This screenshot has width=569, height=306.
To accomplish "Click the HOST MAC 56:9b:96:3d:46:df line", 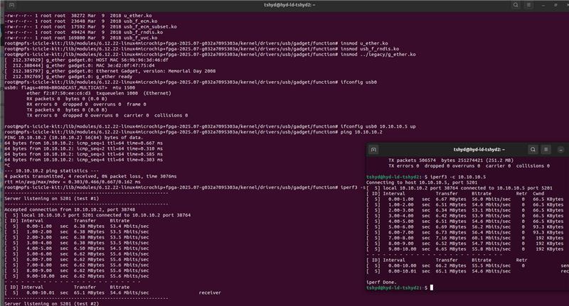I will point(86,60).
